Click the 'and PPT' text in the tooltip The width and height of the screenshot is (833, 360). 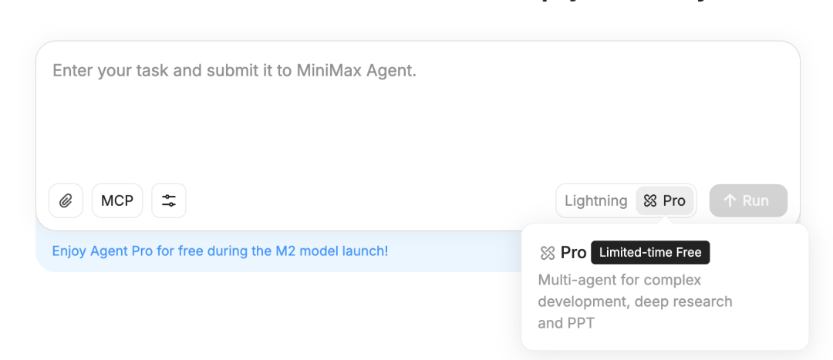pos(566,323)
